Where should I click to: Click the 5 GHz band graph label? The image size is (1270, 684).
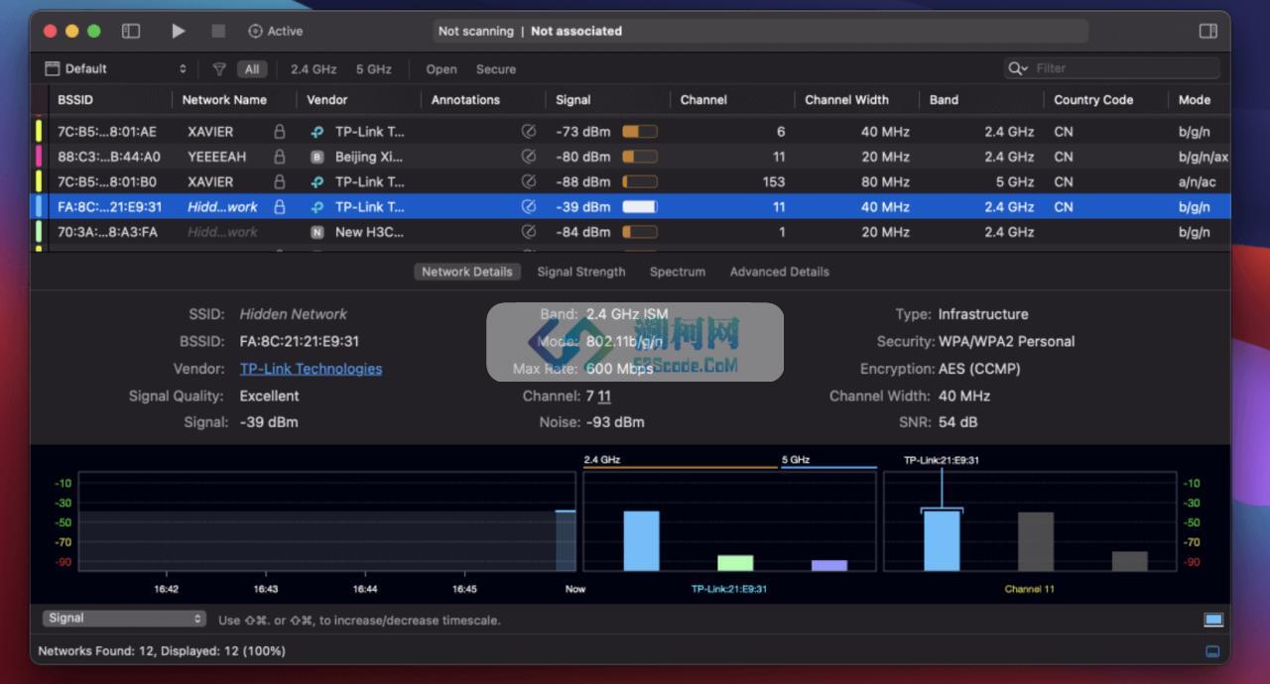click(x=796, y=460)
